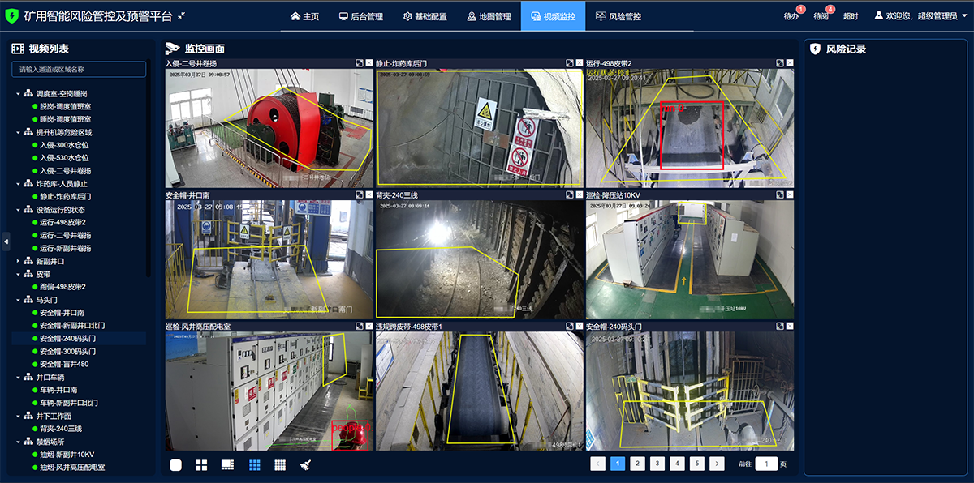Close the 静止-炸药库后门 video tile

578,63
